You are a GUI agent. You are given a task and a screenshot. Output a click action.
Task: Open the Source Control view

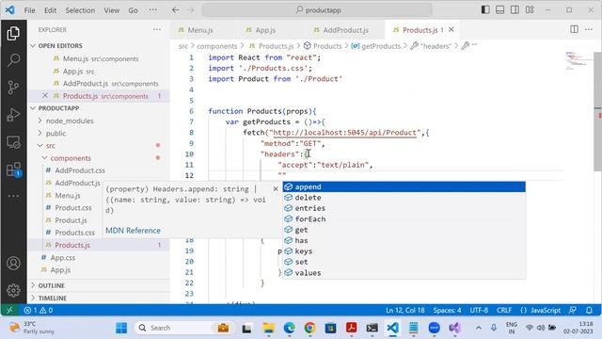point(13,88)
